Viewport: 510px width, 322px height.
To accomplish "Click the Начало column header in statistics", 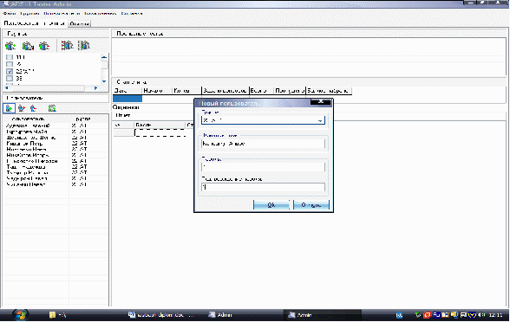I will point(157,91).
